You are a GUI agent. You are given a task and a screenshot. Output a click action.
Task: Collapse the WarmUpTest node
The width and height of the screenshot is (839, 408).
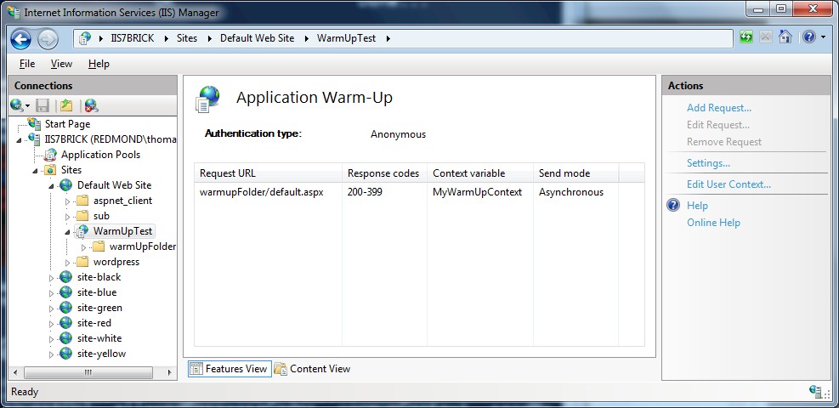(x=67, y=233)
